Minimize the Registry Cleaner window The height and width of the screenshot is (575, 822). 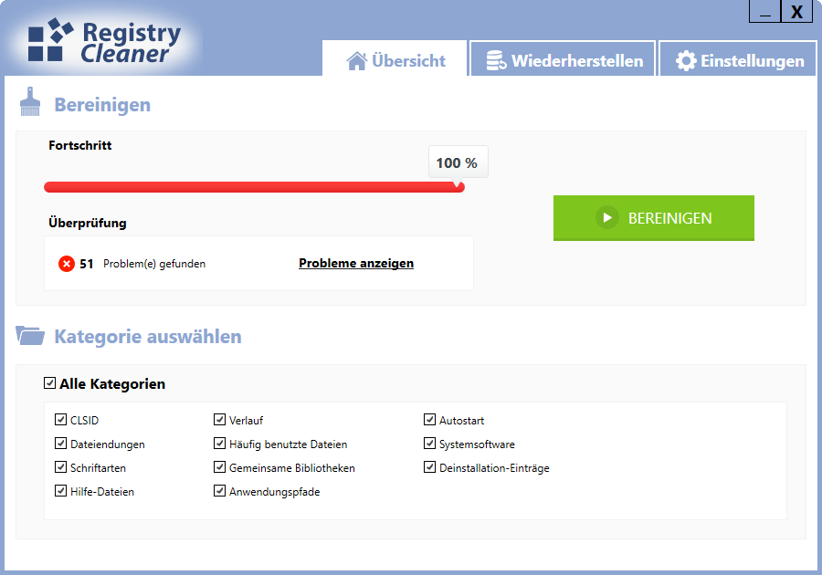(x=764, y=12)
